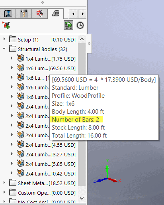164x205 pixels.
Task: Click the Custom Ope... folder icon
Action: [x=13, y=192]
